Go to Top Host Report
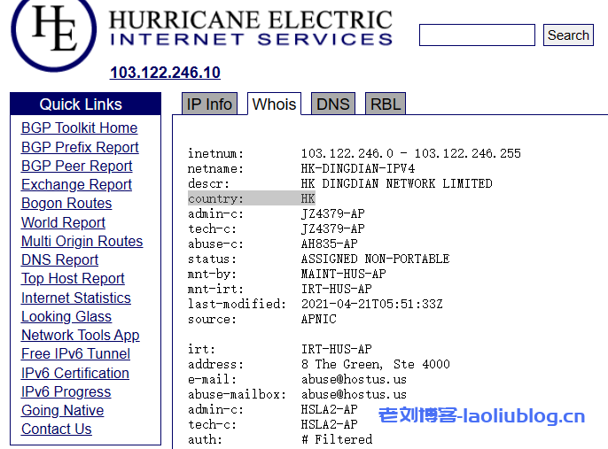This screenshot has width=608, height=449. coord(73,279)
